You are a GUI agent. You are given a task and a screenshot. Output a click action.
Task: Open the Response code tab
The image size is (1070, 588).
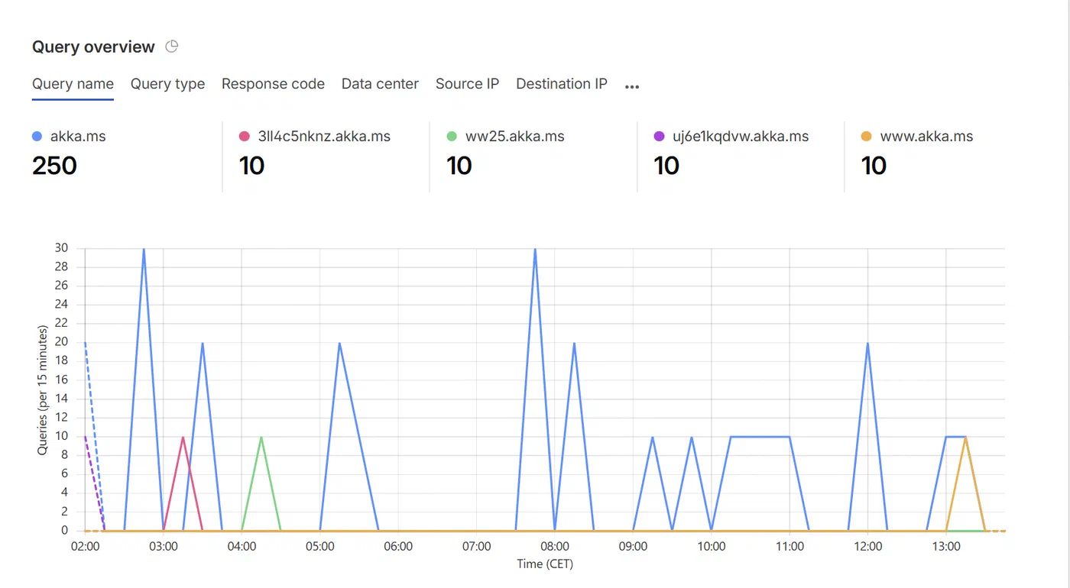coord(273,84)
